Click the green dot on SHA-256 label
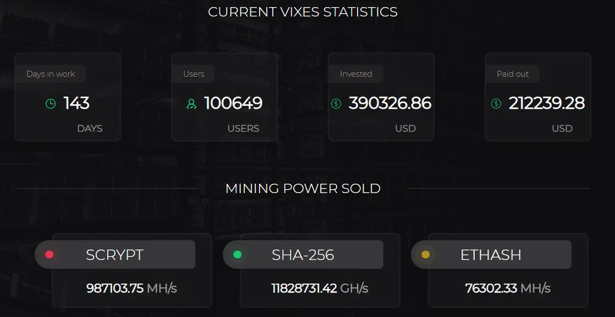Viewport: 615px width, 317px height. 237,254
